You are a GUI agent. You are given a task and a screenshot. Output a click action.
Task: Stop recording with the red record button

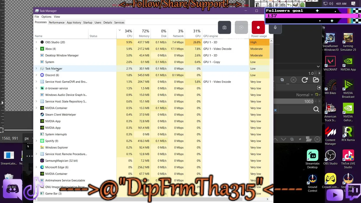pos(258,28)
